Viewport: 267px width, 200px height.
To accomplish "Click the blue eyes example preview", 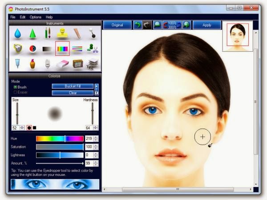I will [x=55, y=184].
